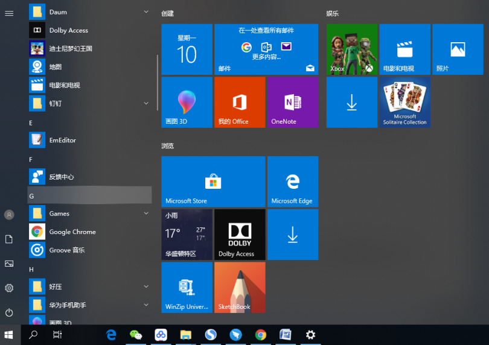
Task: Open 迪士尼梦幻王国 app in list
Action: [90, 49]
